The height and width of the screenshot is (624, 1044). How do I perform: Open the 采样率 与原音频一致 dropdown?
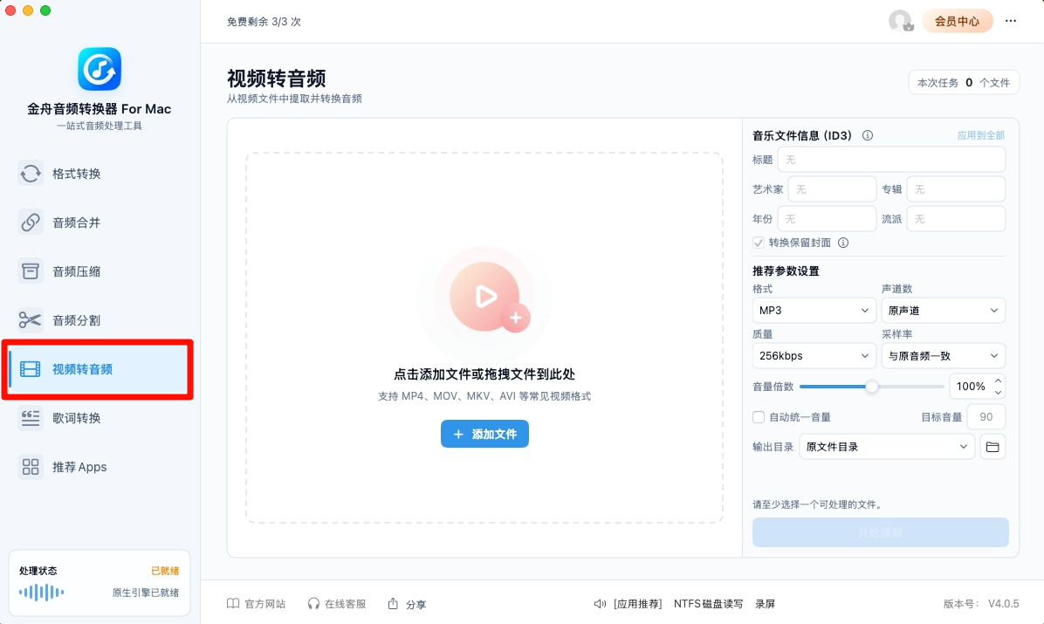(x=943, y=355)
